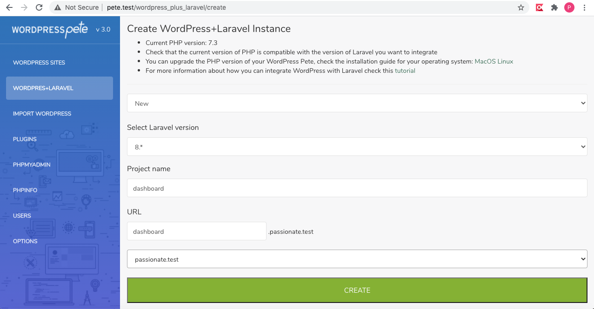Click the WordPress Pete logo
The height and width of the screenshot is (309, 594).
click(50, 30)
